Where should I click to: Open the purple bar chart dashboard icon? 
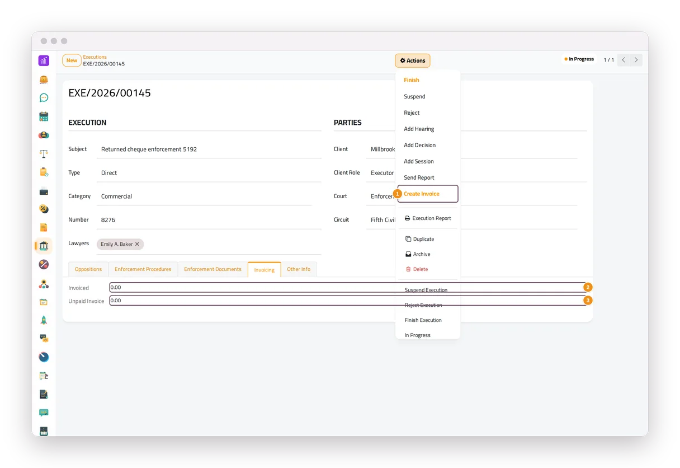click(x=44, y=60)
